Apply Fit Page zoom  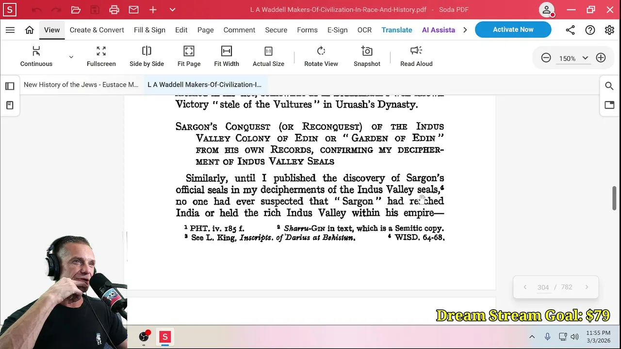189,56
